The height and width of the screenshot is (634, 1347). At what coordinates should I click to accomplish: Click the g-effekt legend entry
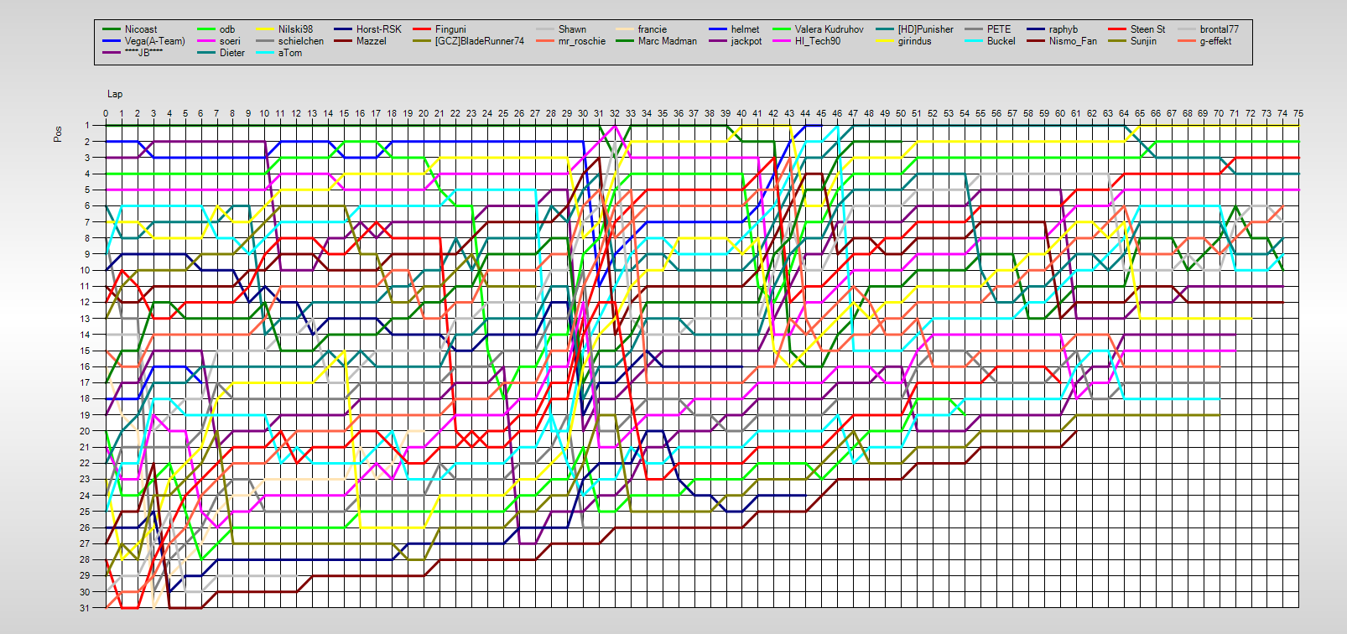[1214, 41]
